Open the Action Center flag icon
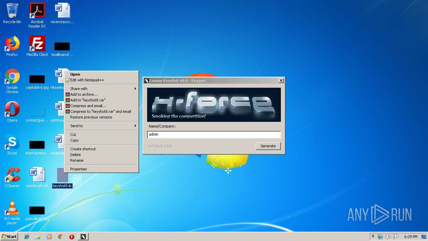Image resolution: width=428 pixels, height=241 pixels. 396,237
